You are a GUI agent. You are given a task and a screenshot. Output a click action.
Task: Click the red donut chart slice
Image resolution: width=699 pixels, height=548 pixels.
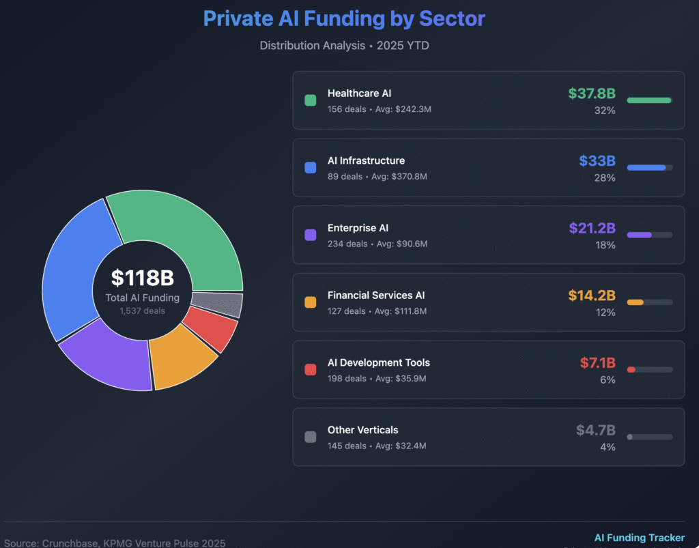pyautogui.click(x=213, y=328)
